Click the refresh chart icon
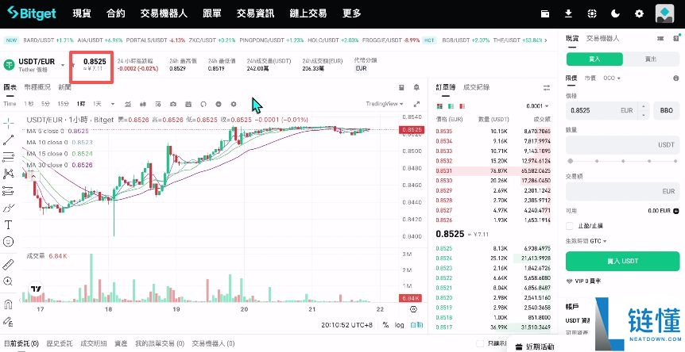The width and height of the screenshot is (685, 352). pos(203,104)
